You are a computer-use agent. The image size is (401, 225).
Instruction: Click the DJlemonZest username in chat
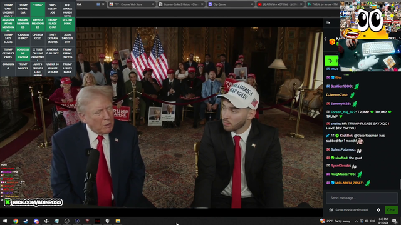(337, 95)
